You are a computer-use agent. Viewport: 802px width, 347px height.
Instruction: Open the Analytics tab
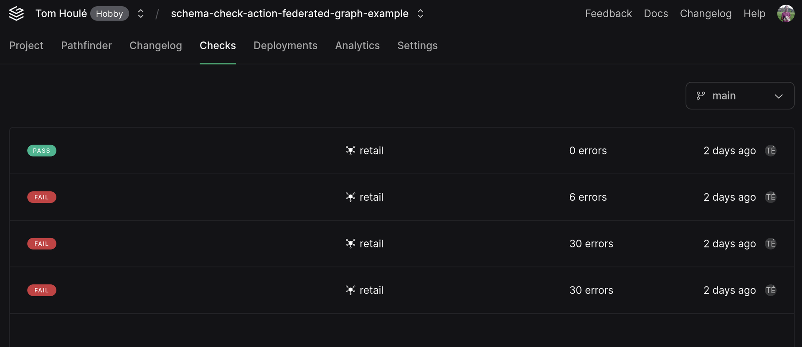coord(357,46)
